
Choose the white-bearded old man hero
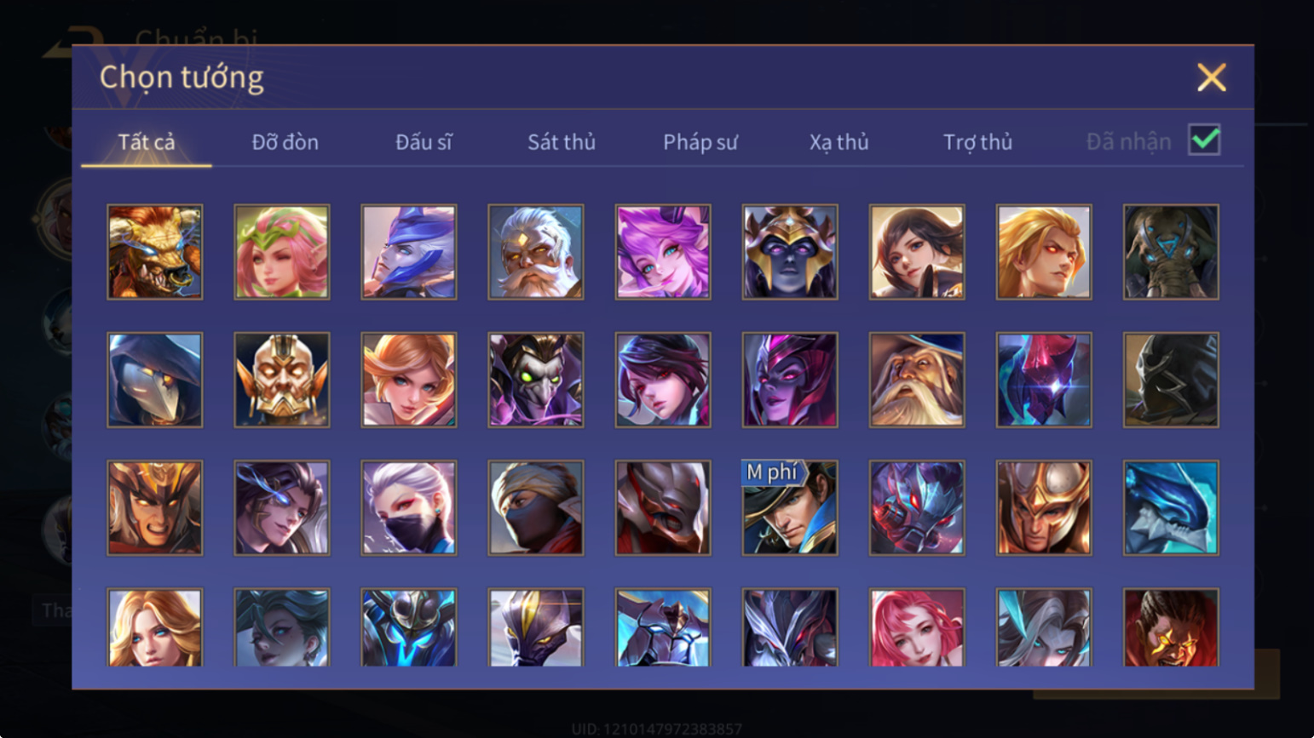point(536,252)
